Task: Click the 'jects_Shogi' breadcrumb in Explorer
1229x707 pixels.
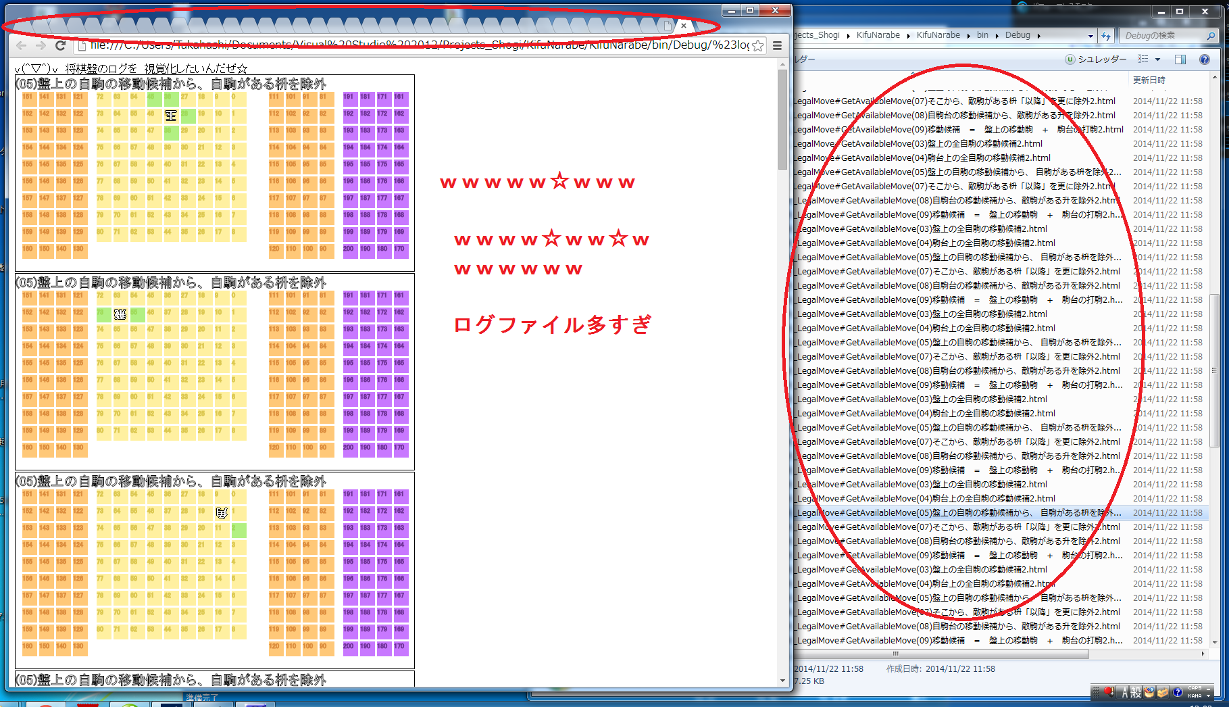Action: tap(818, 35)
